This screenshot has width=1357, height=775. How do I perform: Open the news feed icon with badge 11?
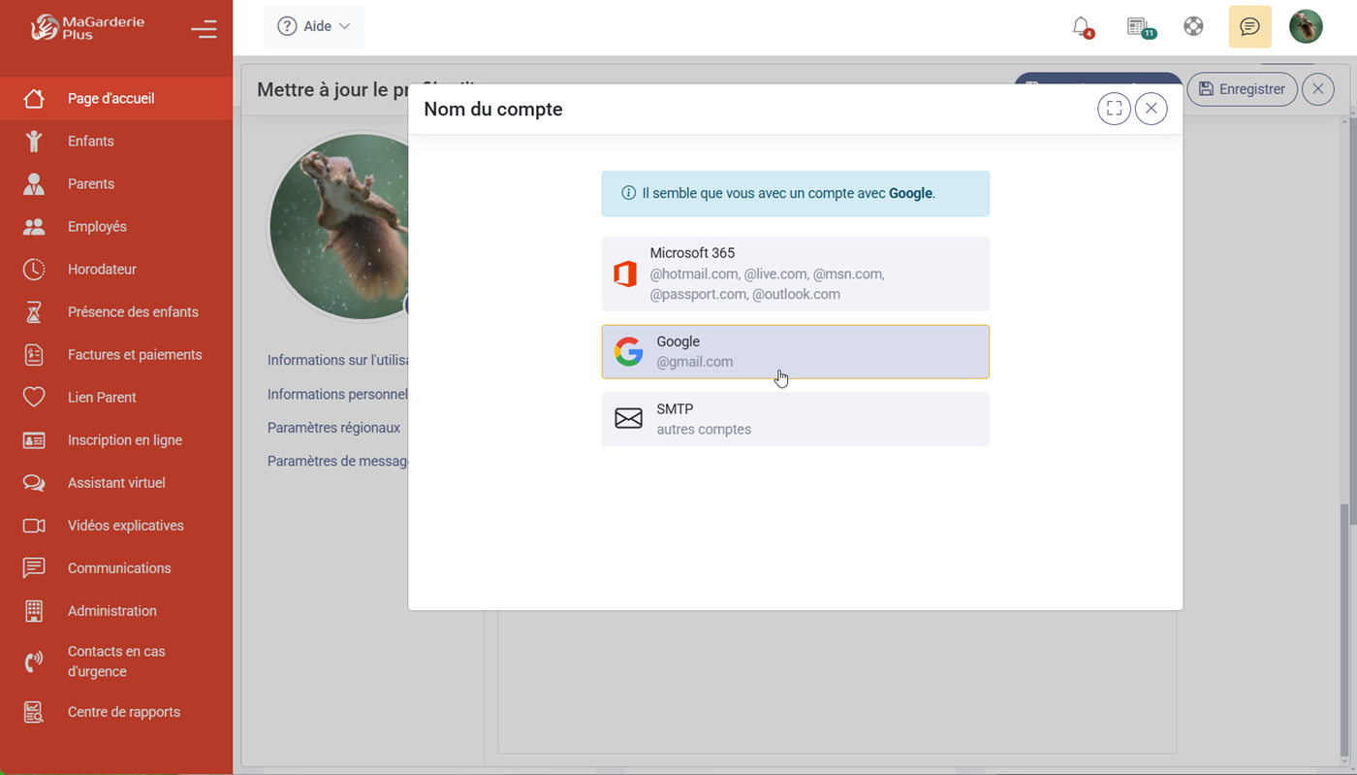coord(1140,27)
